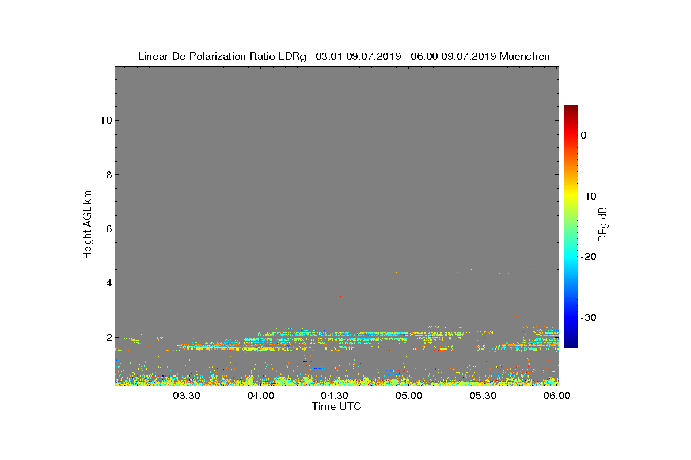The image size is (691, 460).
Task: Click the colorbar -20 label
Action: (588, 256)
